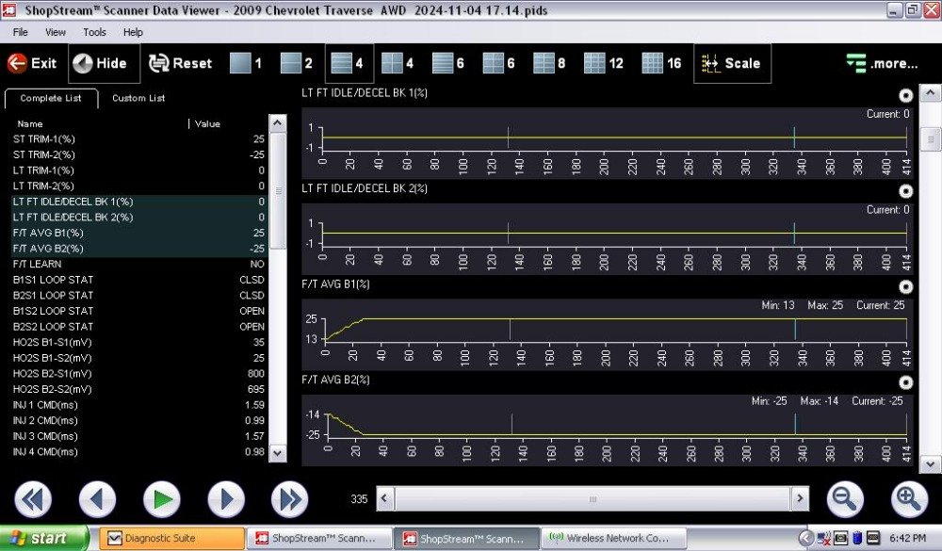The image size is (942, 551).
Task: Select the 6-graph grid layout
Action: [498, 63]
